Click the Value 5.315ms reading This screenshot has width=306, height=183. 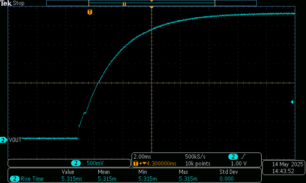coord(72,179)
